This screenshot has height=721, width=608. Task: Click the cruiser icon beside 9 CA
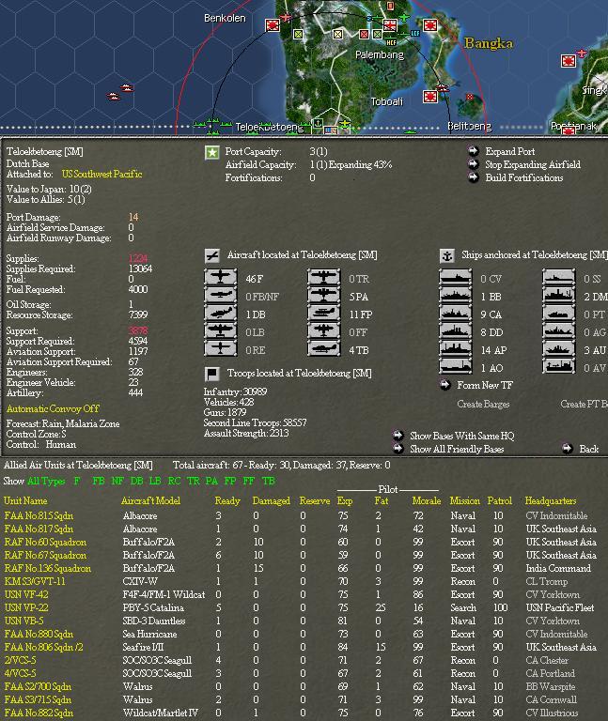point(455,313)
